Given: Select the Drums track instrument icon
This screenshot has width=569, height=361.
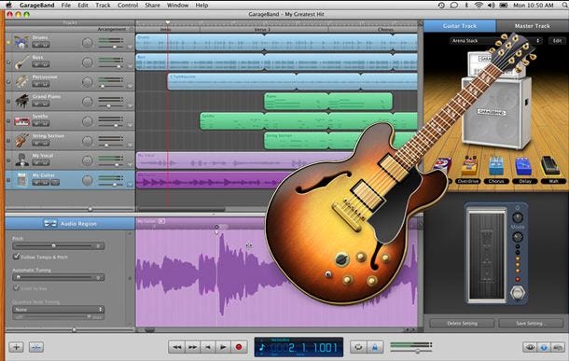Looking at the screenshot, I should pyautogui.click(x=21, y=43).
